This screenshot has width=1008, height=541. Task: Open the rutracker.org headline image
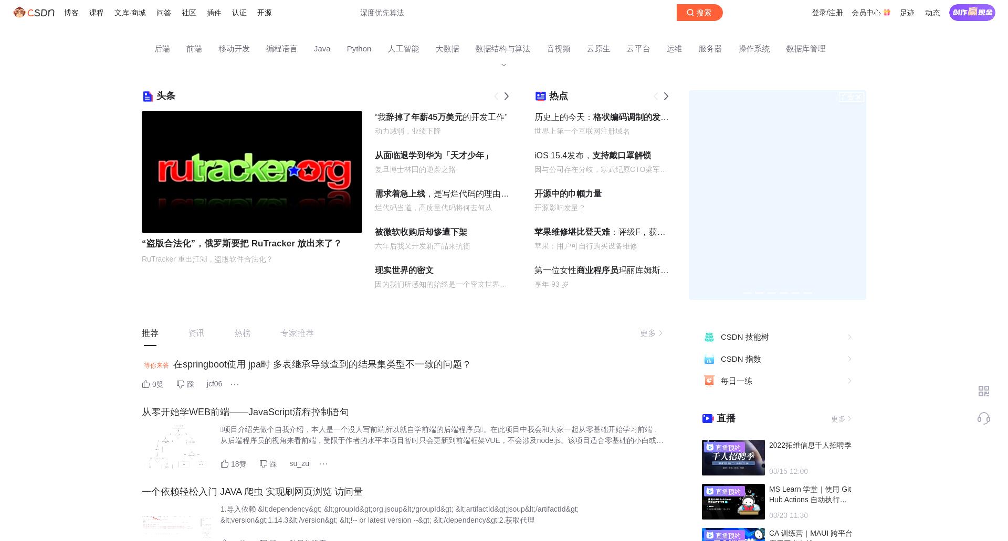tap(252, 172)
